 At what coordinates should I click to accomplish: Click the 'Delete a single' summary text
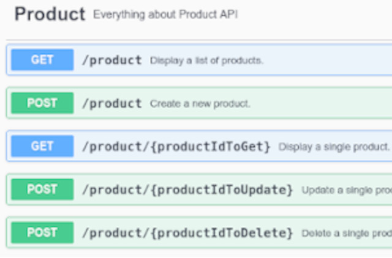(346, 234)
